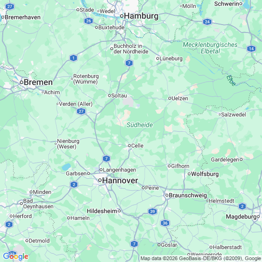Click the Map data copyright text
Image resolution: width=262 pixels, height=262 pixels.
[201, 258]
